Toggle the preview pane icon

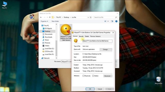pos(112,21)
